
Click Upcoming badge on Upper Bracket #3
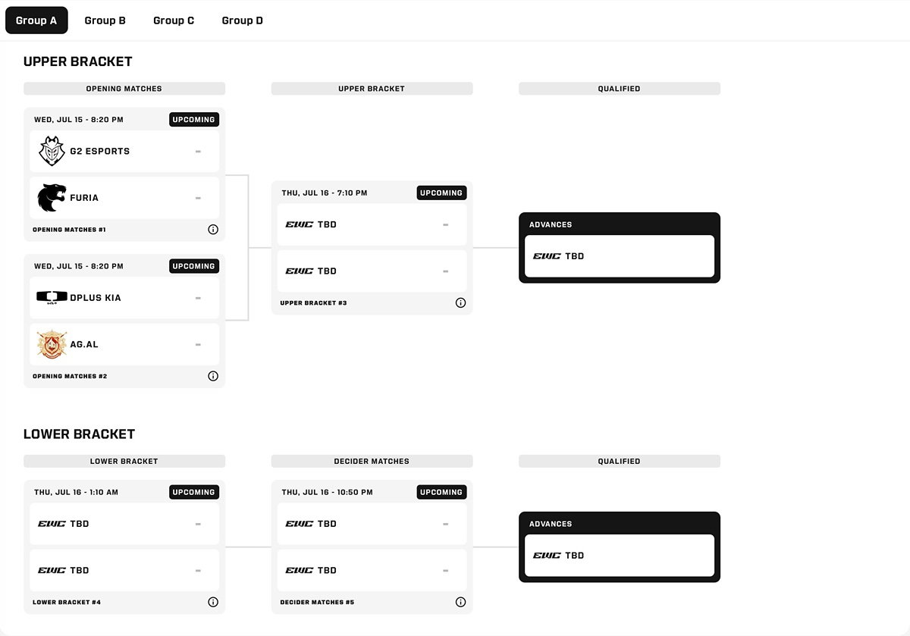click(441, 193)
